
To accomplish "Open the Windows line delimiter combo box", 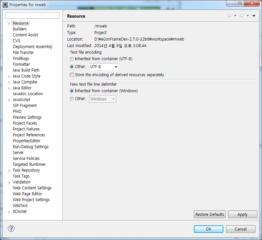I will [103, 99].
